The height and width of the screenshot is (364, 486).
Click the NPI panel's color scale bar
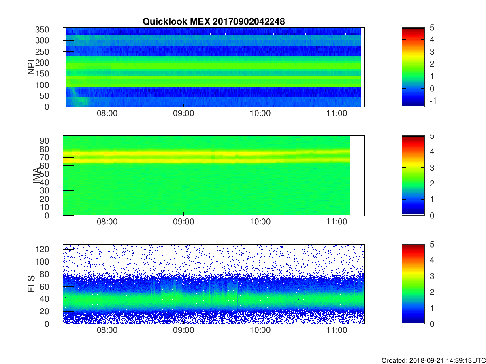click(x=413, y=67)
